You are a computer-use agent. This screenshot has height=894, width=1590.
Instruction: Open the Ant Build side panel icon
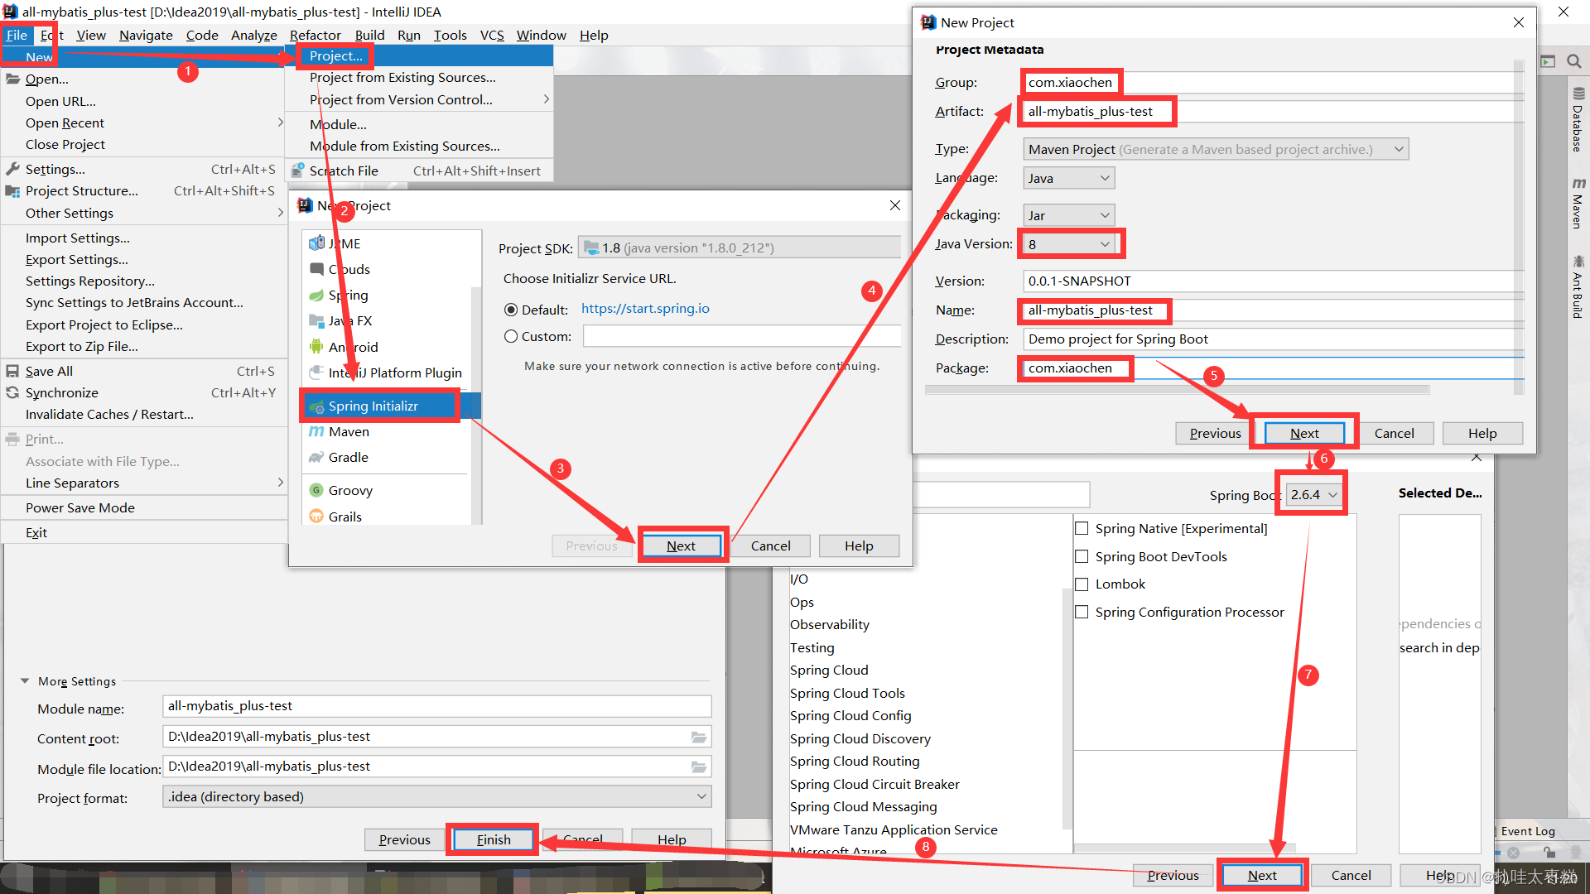1578,262
